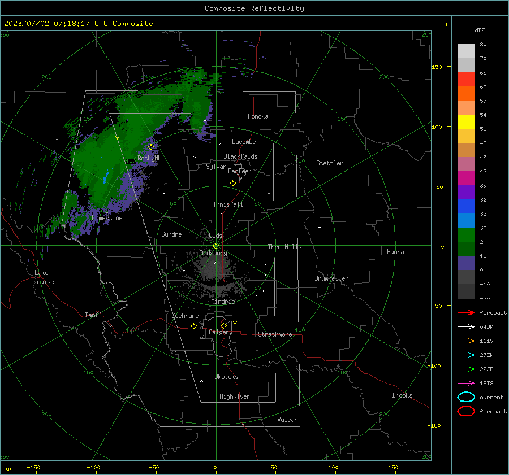Select the purple 36-39 dBZ color swatch

(x=466, y=192)
